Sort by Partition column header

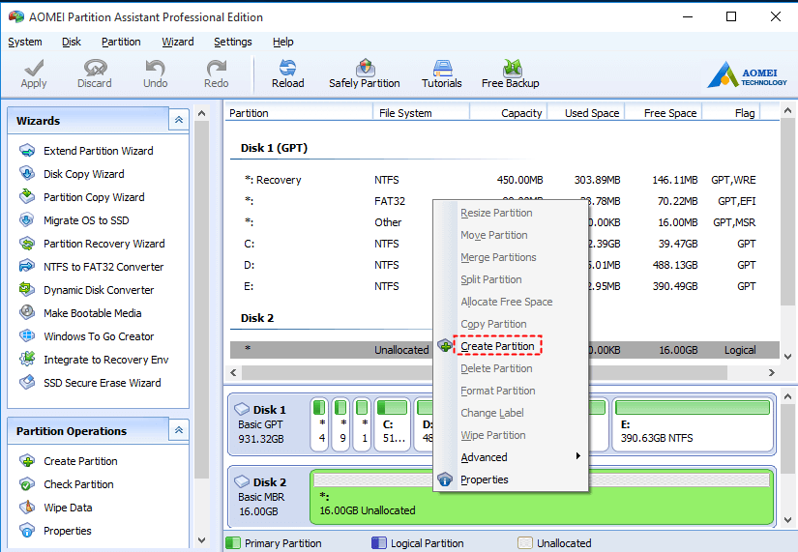tap(299, 113)
